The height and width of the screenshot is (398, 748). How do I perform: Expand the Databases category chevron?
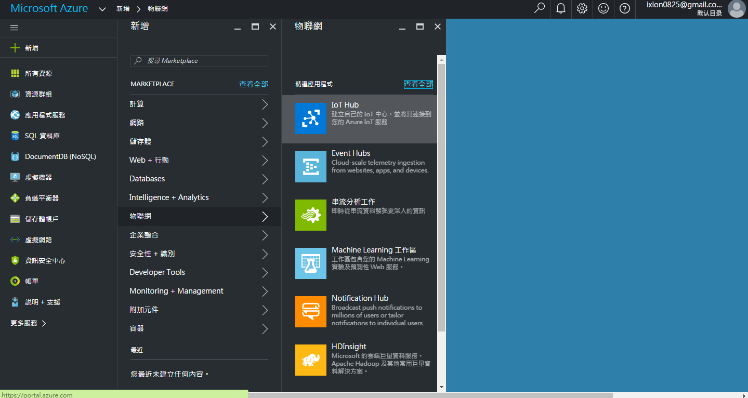click(265, 179)
